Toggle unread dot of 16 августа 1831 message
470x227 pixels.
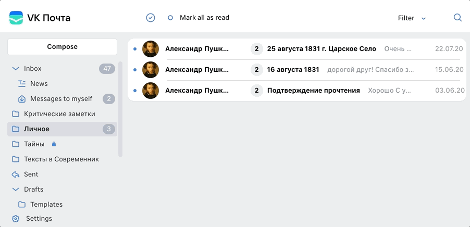click(134, 70)
